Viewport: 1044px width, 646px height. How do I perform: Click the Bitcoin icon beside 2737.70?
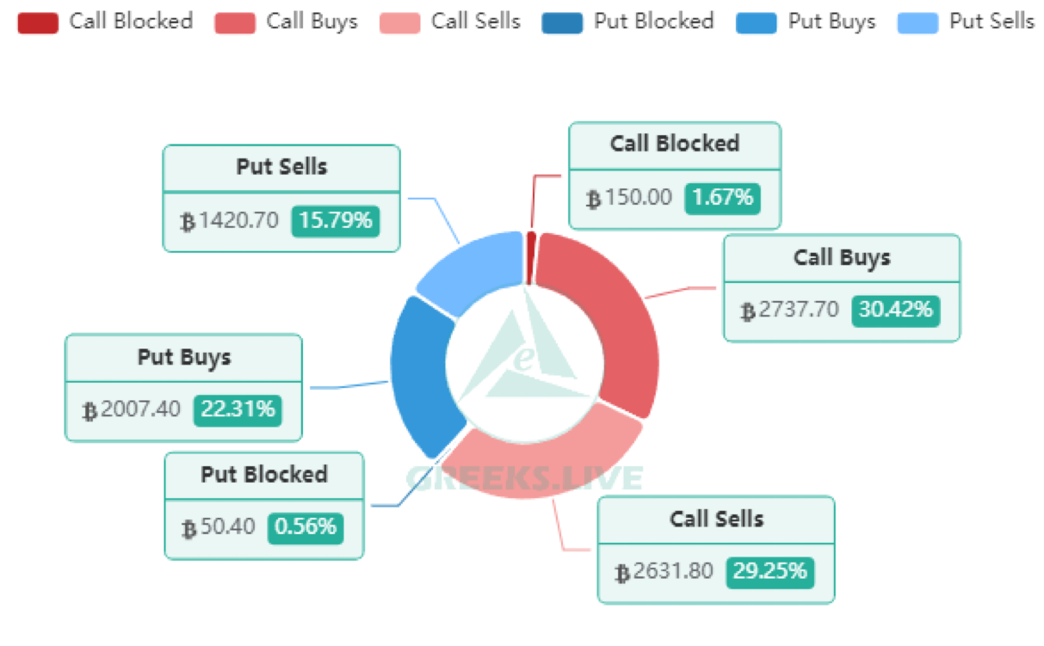point(749,311)
